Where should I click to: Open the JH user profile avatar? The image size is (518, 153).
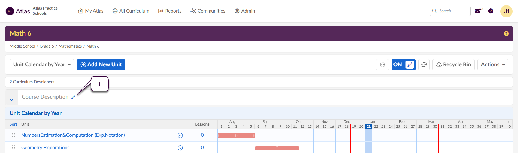[506, 11]
